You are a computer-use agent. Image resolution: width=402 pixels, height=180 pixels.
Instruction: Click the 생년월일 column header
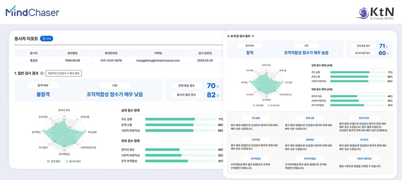click(72, 53)
